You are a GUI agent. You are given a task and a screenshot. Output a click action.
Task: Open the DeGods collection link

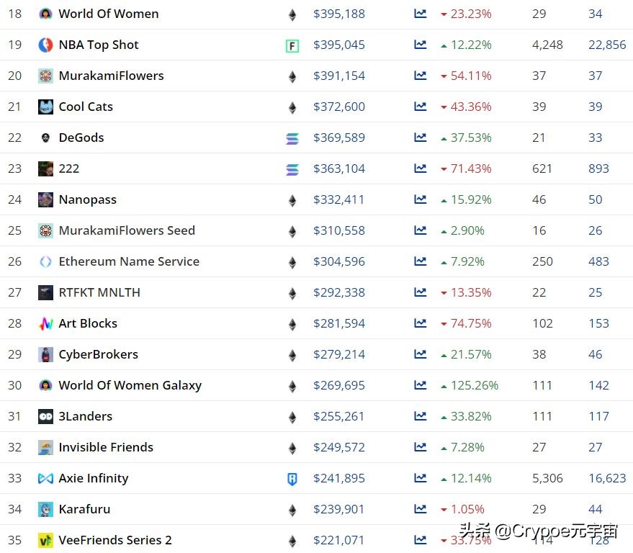click(x=81, y=138)
